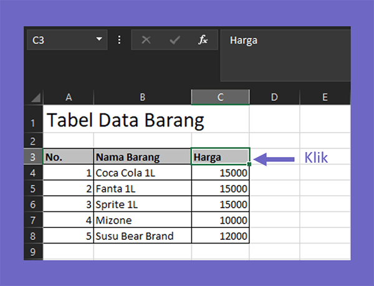
Task: Click the No. header cell
Action: 69,156
